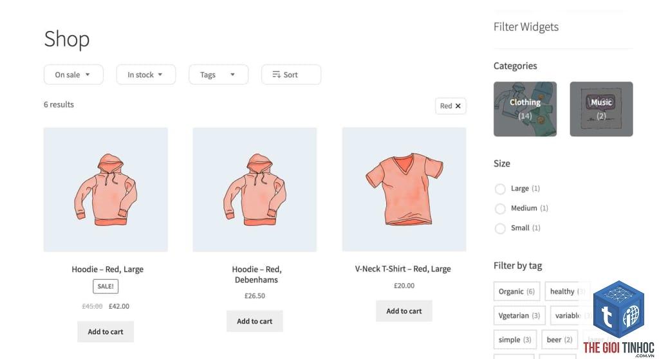Select the Medium size radio button
The width and height of the screenshot is (659, 359).
[500, 208]
